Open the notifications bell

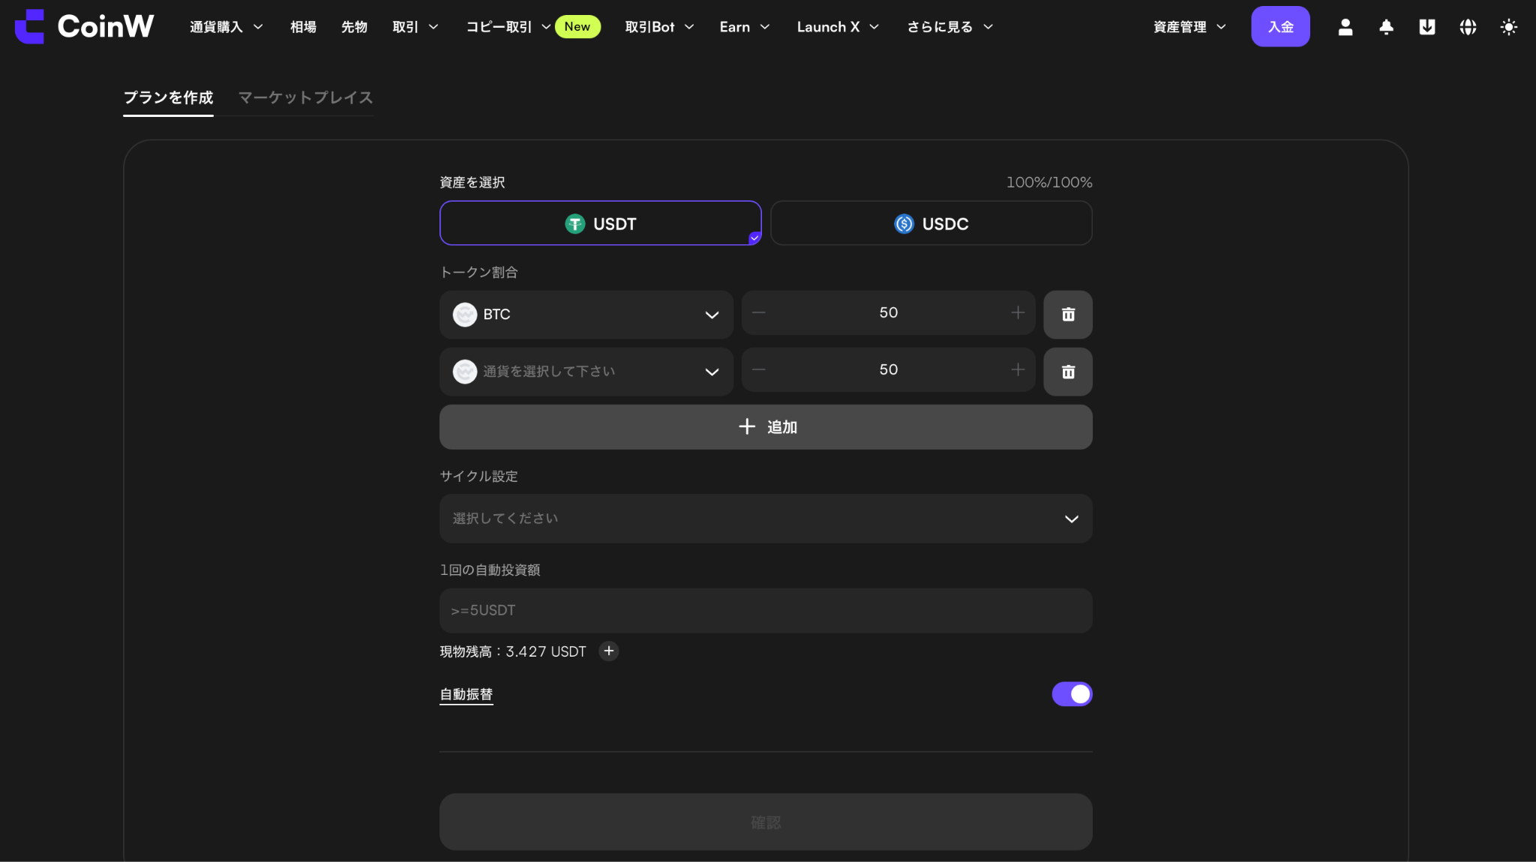(x=1386, y=27)
